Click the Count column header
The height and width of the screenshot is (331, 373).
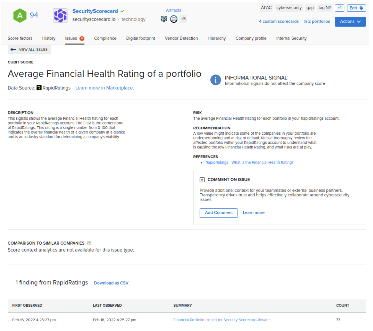click(x=342, y=306)
